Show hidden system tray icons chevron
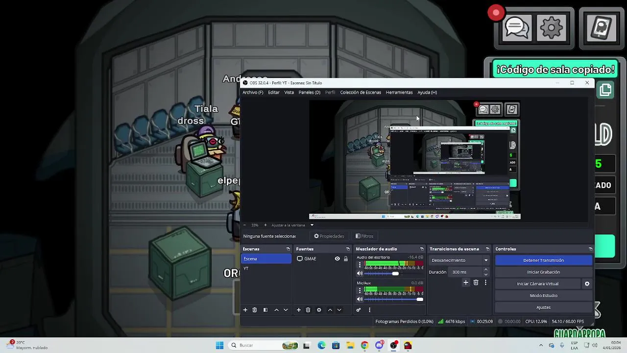 pos(541,345)
